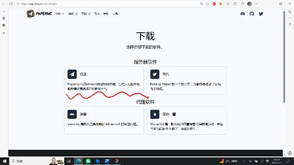Click the Waterfall droplet icon in proxy card

(155, 114)
